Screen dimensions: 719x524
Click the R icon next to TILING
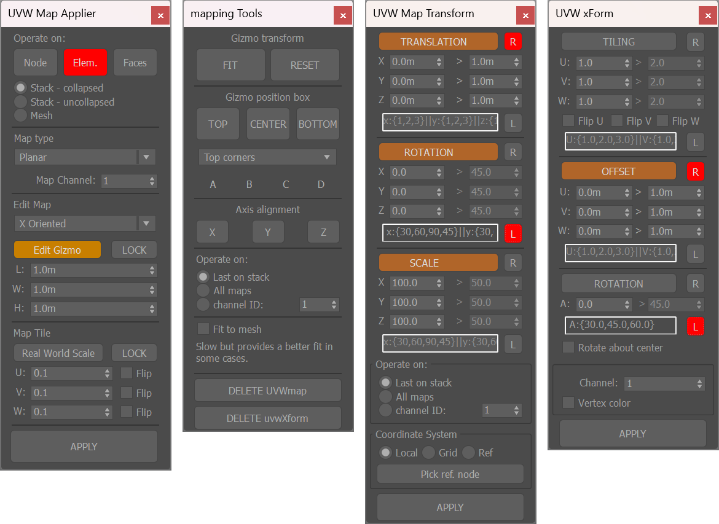point(695,42)
